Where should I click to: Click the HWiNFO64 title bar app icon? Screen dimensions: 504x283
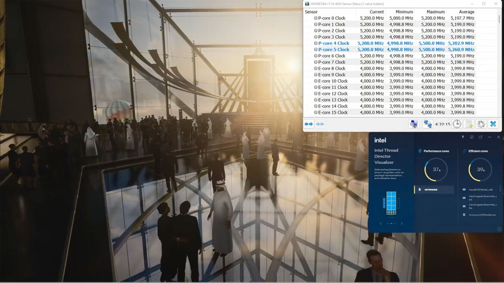[307, 3]
